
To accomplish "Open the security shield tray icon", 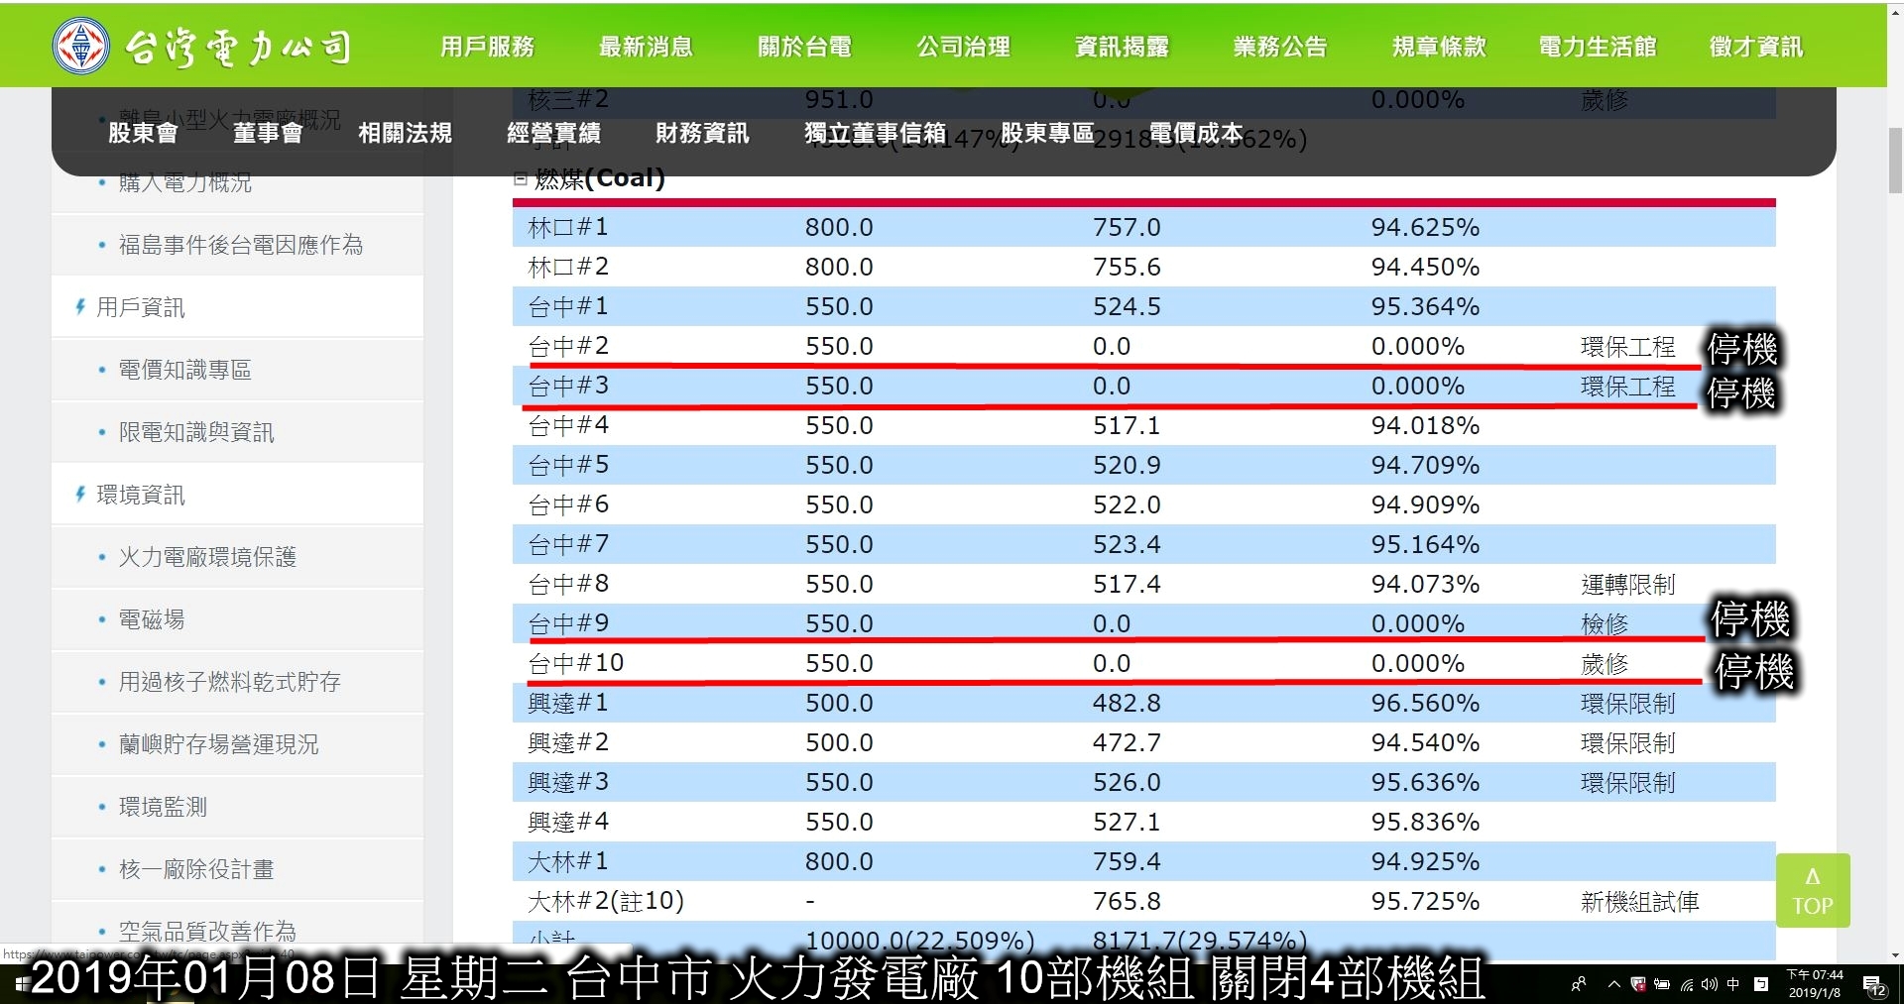I will [1638, 984].
